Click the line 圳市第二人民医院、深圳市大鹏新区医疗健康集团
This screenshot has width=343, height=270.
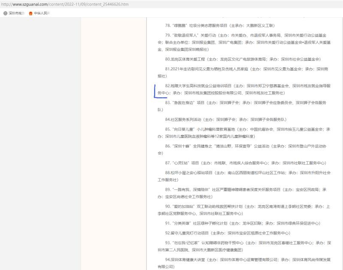(200, 250)
